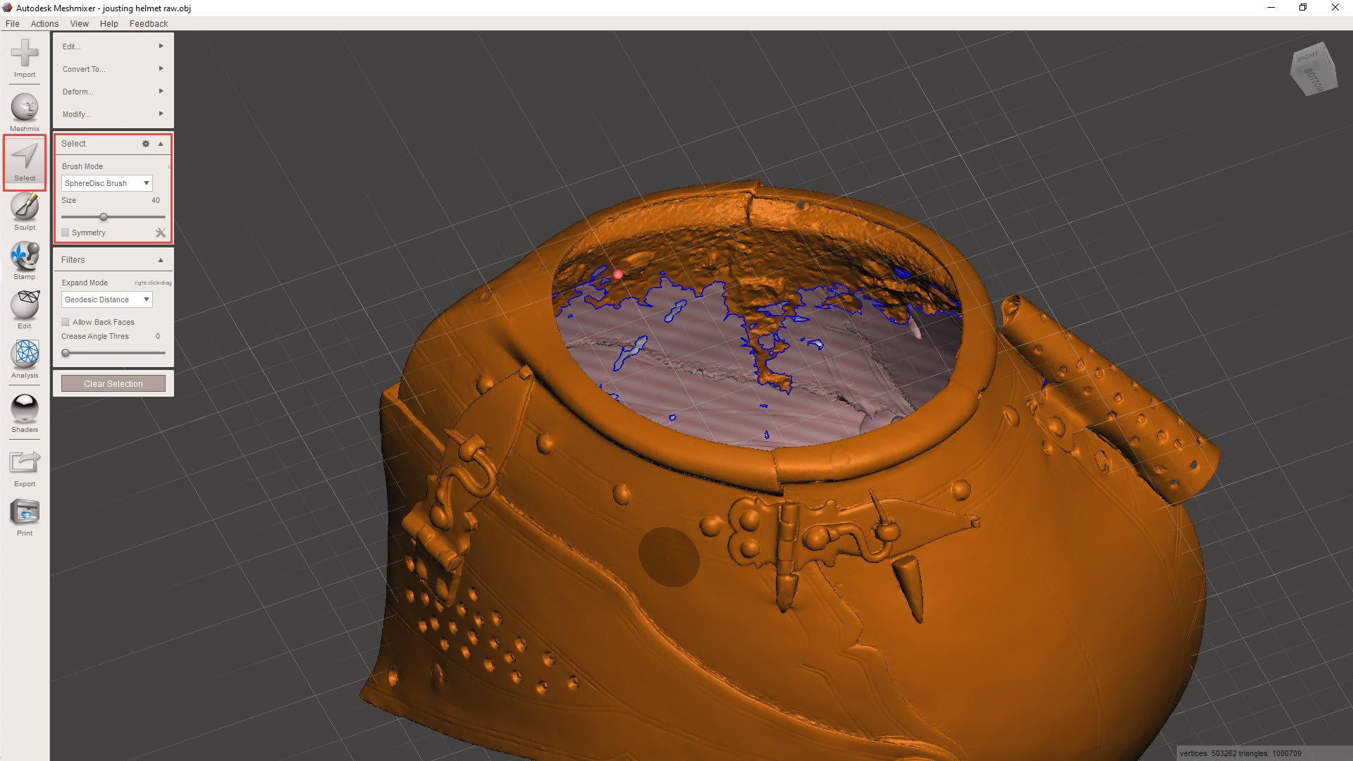
Task: Open the View menu
Action: tap(79, 23)
